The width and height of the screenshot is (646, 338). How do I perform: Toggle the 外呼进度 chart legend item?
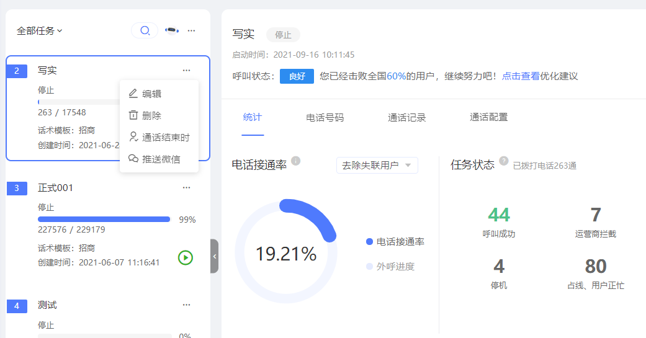[390, 266]
